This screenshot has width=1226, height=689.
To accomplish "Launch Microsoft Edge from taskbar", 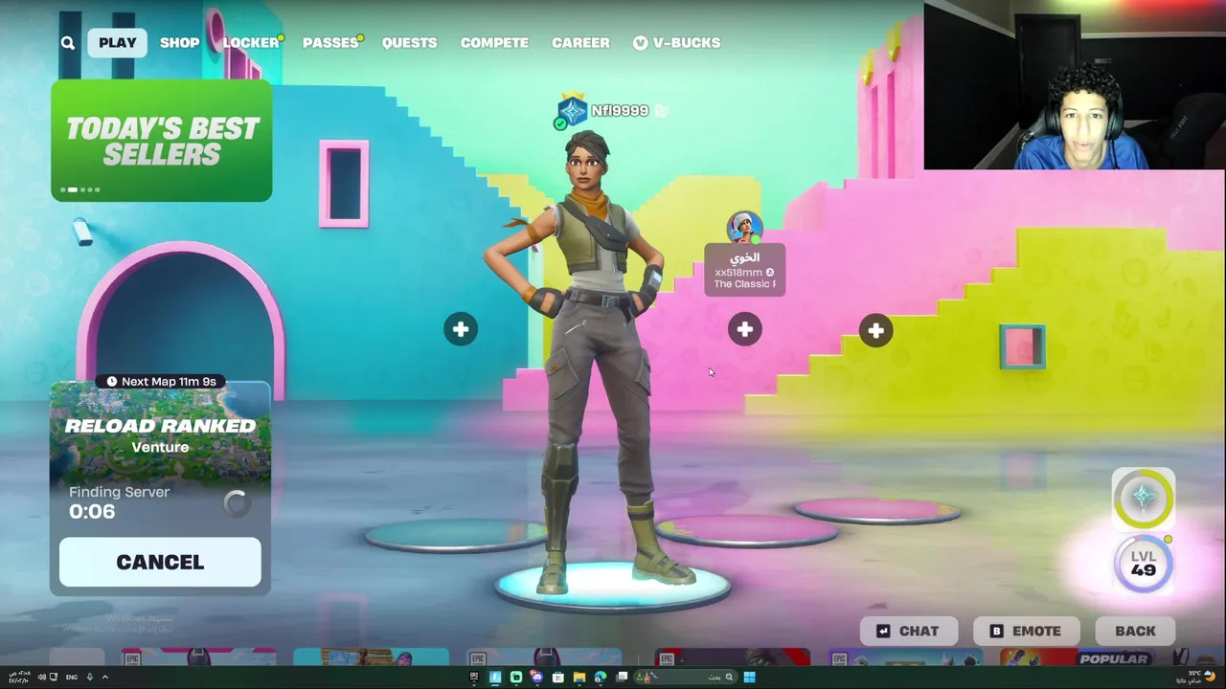I will (601, 677).
